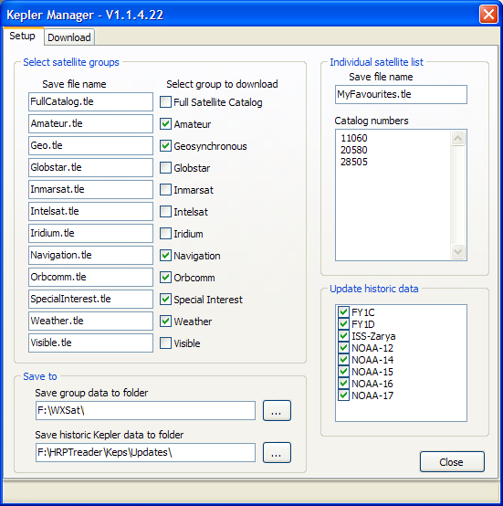Browse for the historic Kepler data folder
Image resolution: width=503 pixels, height=506 pixels.
point(277,452)
